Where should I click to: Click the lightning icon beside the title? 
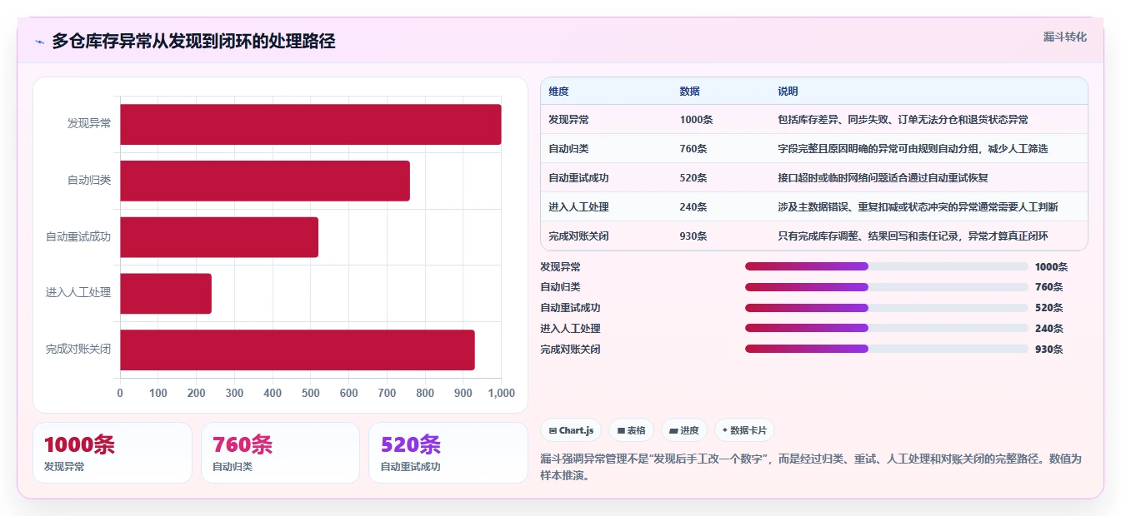point(39,42)
